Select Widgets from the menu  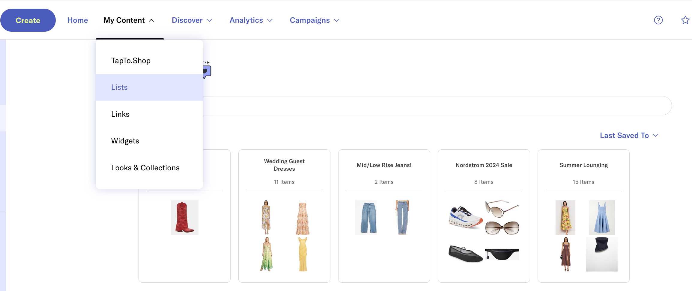pos(149,141)
